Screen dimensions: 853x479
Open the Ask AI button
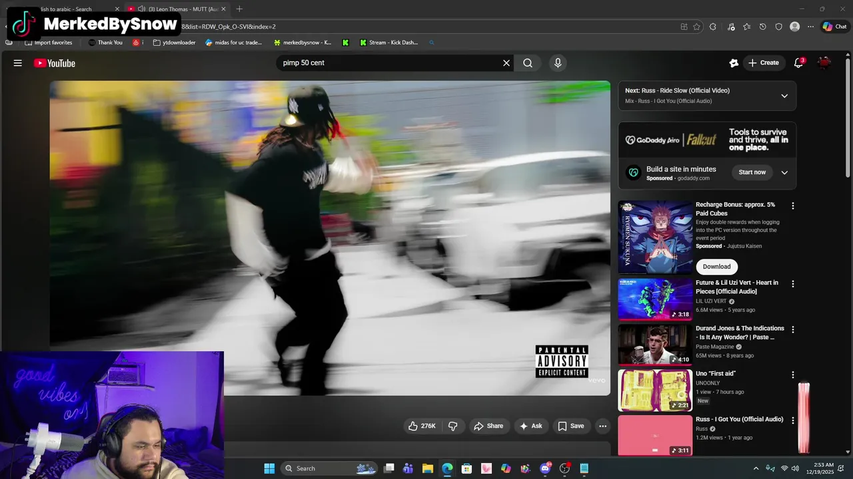(x=530, y=426)
